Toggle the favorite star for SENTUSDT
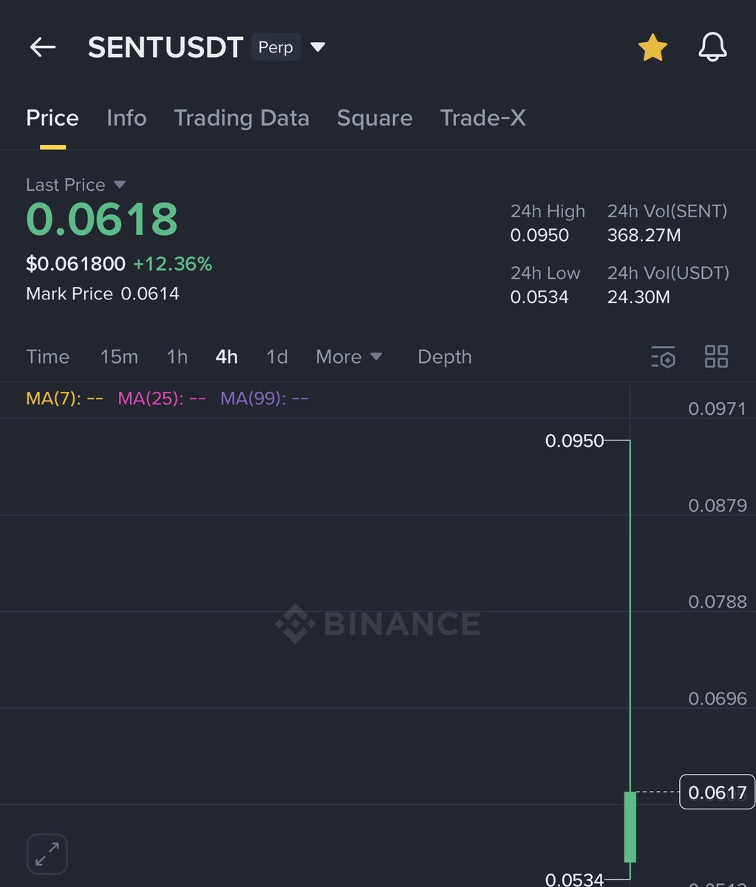 653,47
